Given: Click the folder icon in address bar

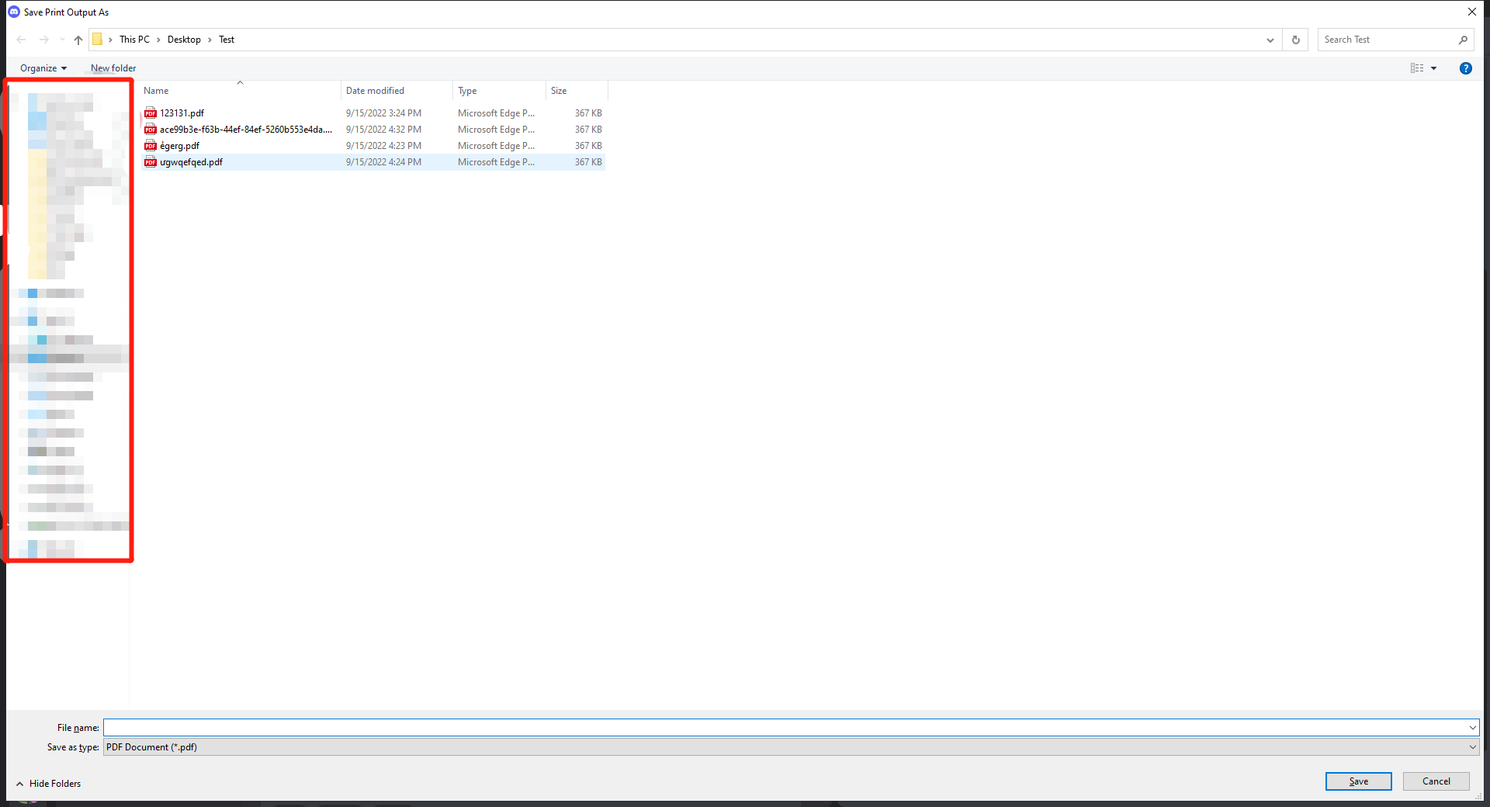Looking at the screenshot, I should 98,40.
